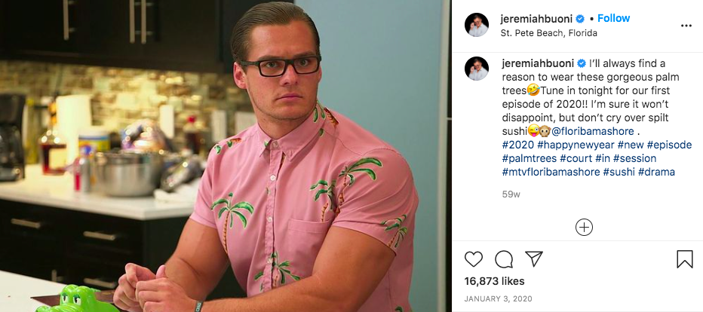This screenshot has height=312, width=703.
Task: Like the post with the heart icon
Action: pos(474,259)
